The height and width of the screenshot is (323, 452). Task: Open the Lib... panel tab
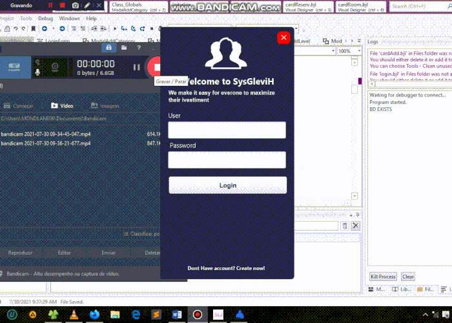coord(402,289)
